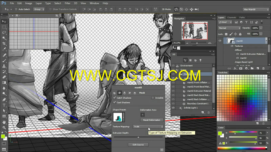Open the Alex-Main00 workspace dropdown
Image resolution: width=271 pixels, height=152 pixels.
pyautogui.click(x=256, y=9)
